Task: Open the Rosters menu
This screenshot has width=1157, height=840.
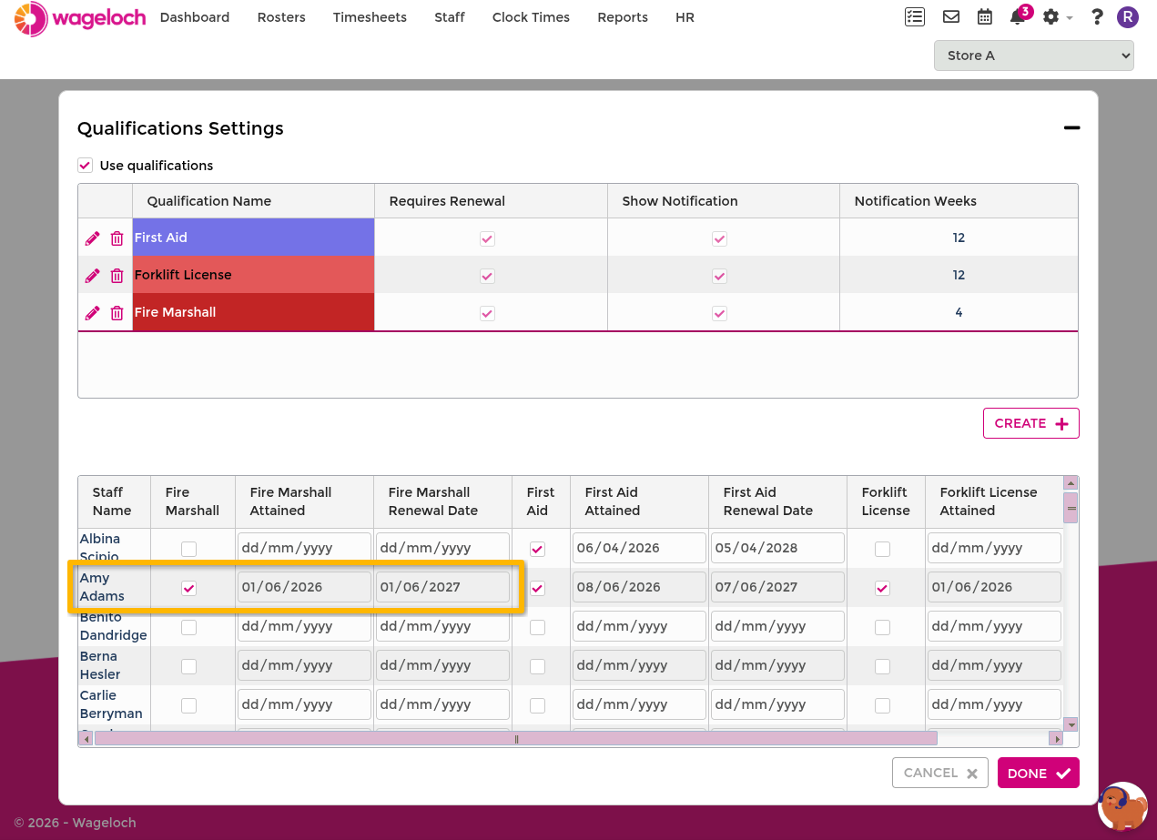Action: coord(281,17)
